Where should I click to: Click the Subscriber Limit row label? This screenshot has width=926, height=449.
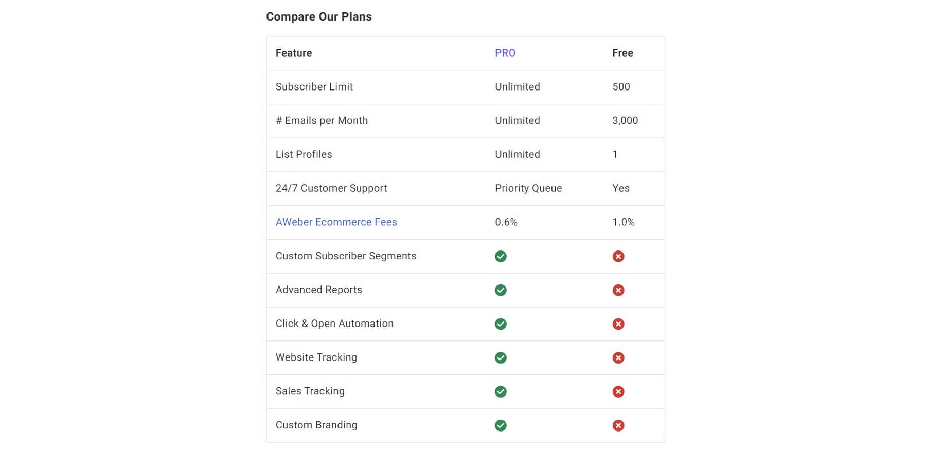(x=314, y=87)
